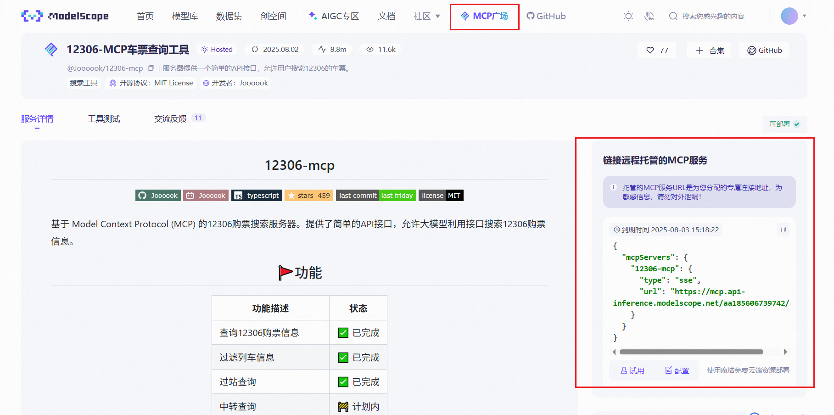Click the last commit badge
834x415 pixels.
pos(376,196)
